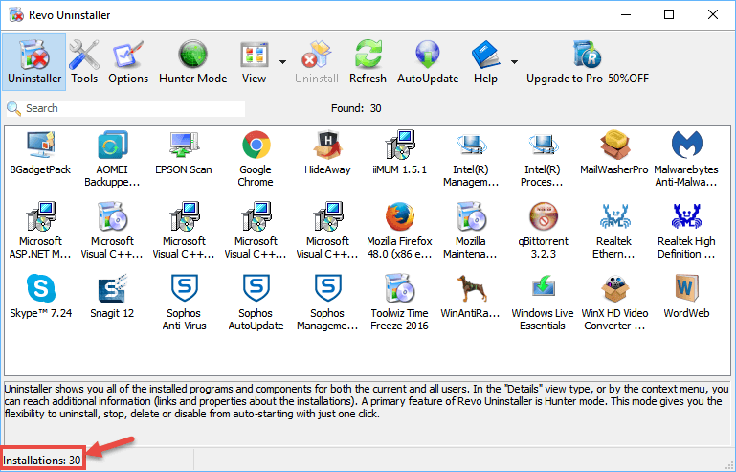
Task: Select Realtek High Definition Audio icon
Action: coord(687,216)
